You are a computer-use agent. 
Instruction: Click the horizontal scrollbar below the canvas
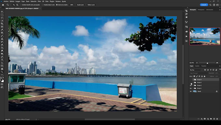pyautogui.click(x=110, y=119)
